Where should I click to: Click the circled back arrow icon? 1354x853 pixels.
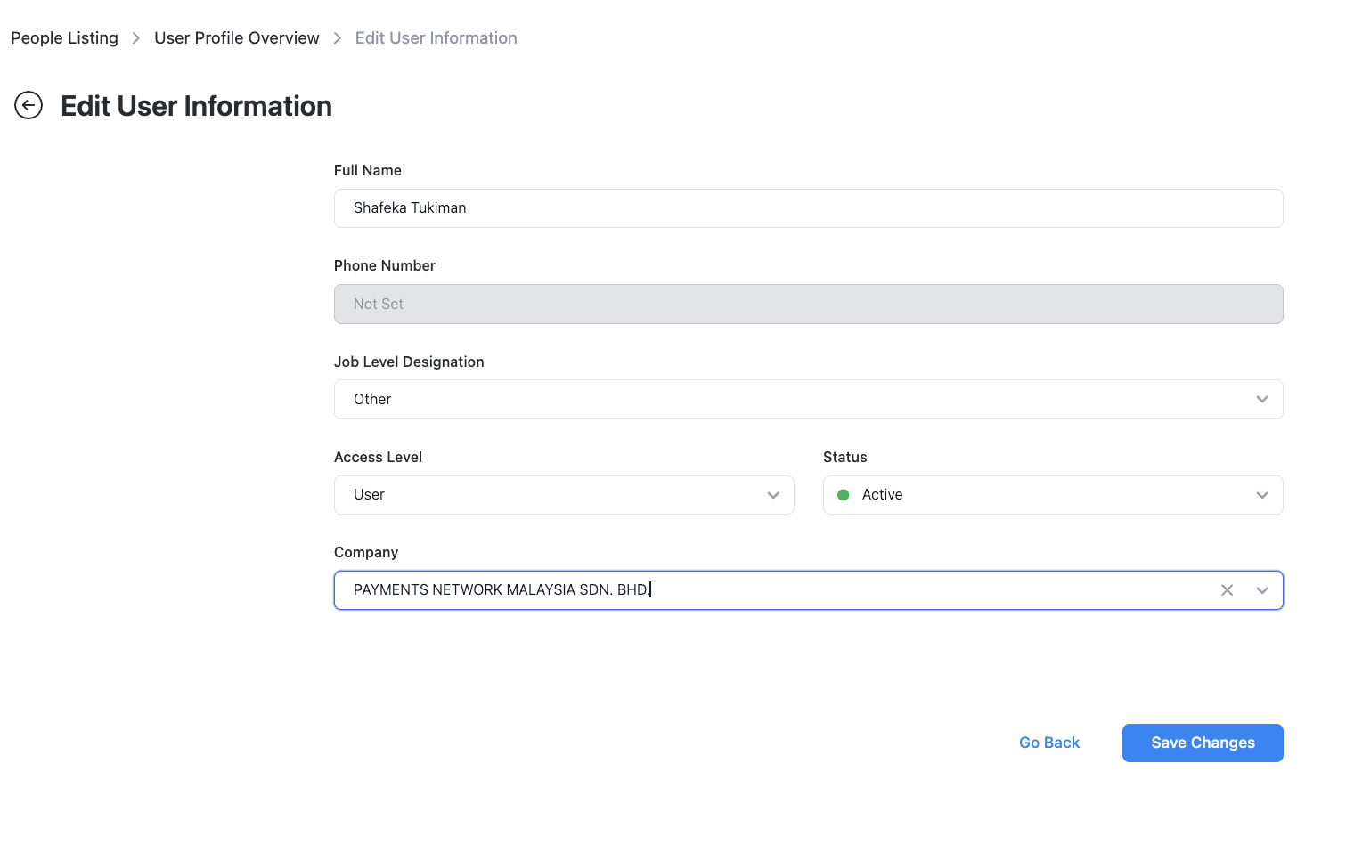click(29, 105)
